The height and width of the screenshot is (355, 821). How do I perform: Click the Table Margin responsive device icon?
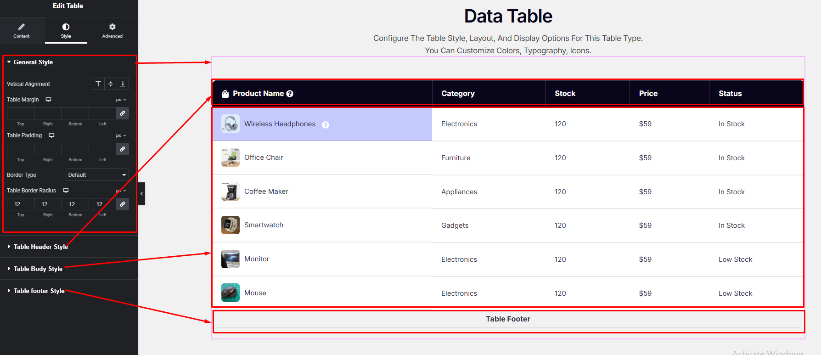tap(48, 100)
